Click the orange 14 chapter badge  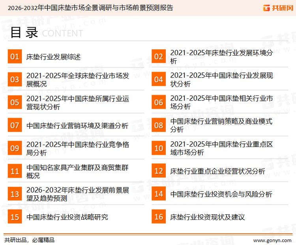[159, 194]
